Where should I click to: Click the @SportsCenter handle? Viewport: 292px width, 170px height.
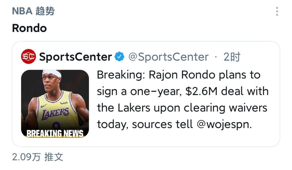168,57
